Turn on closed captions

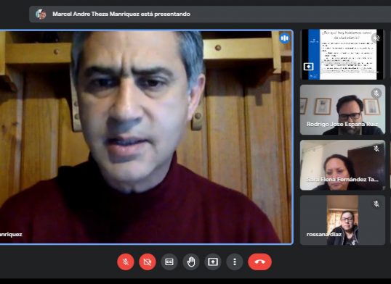click(x=169, y=262)
